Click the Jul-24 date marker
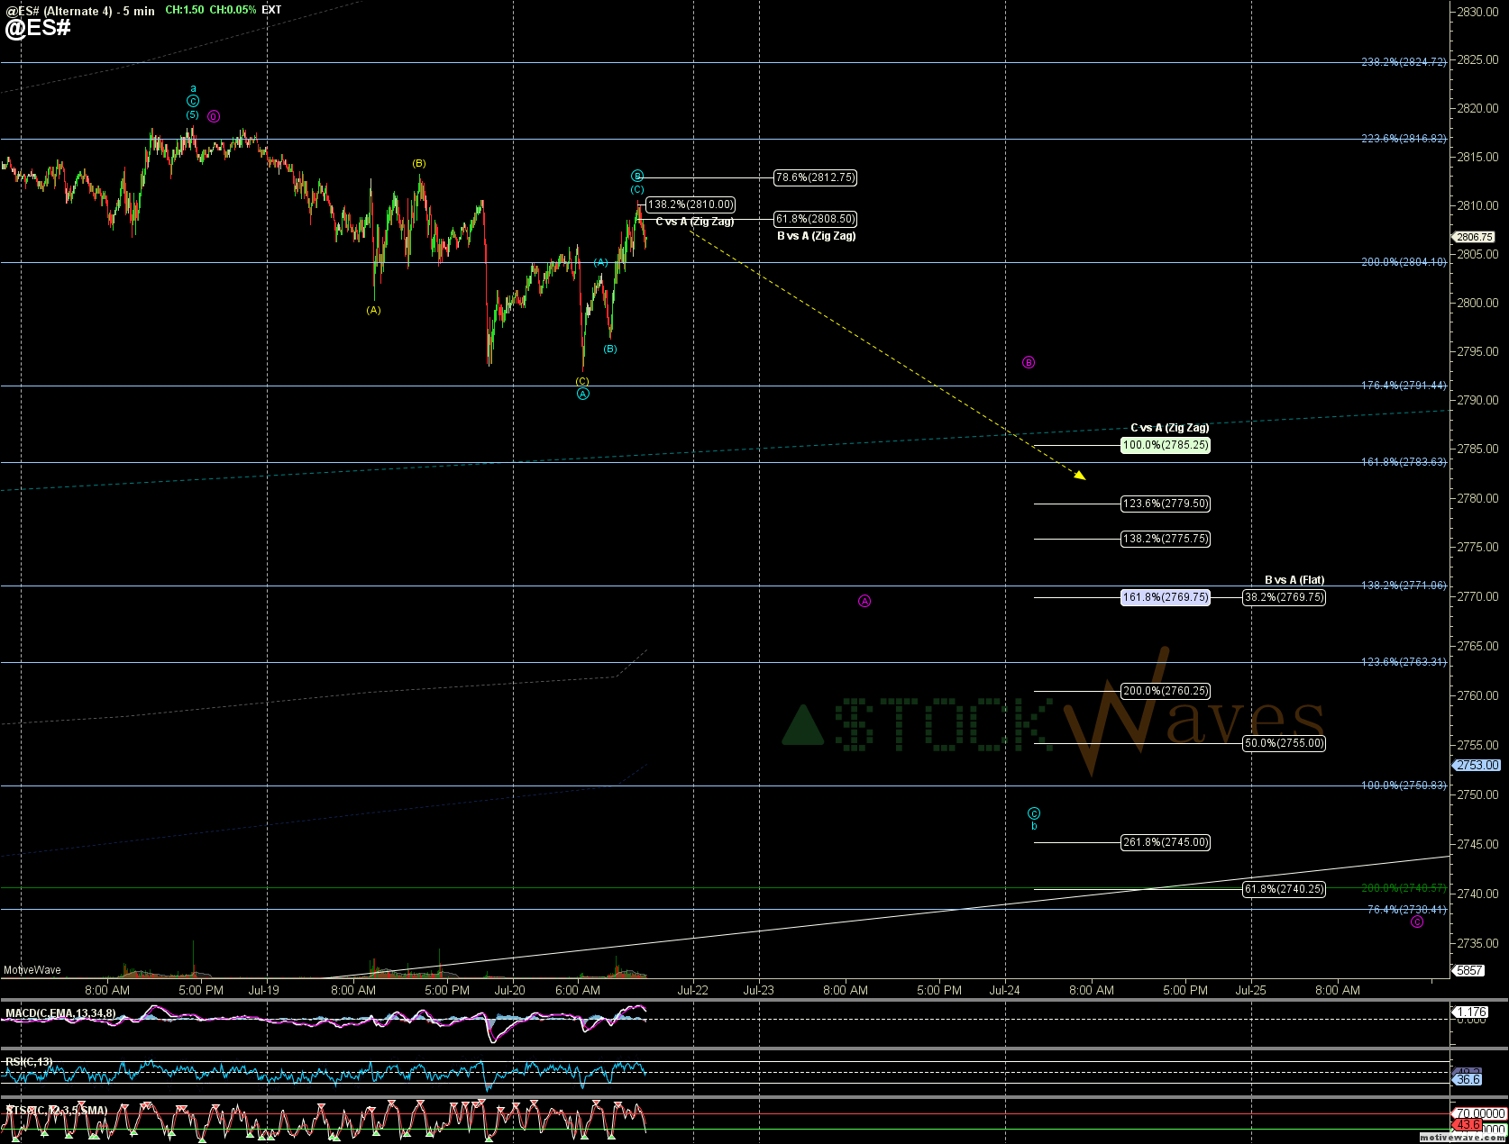The width and height of the screenshot is (1509, 1144). click(1005, 990)
